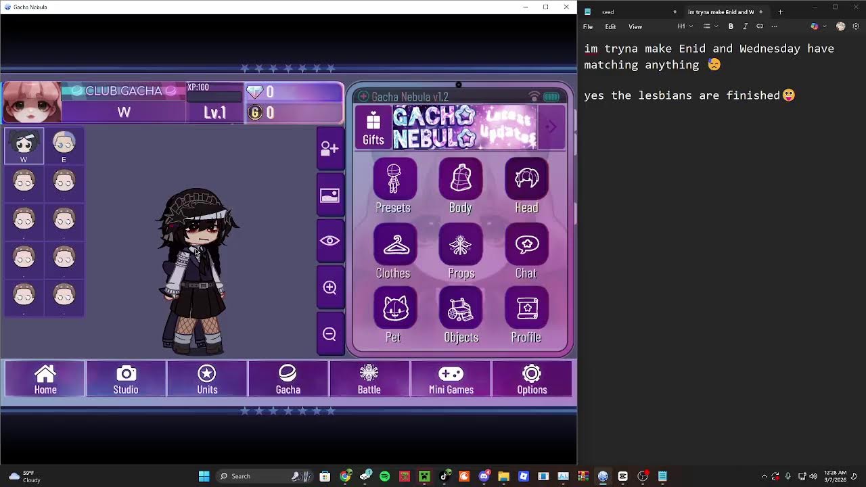Click the pink-haired profile avatar
Screen dimensions: 866x487
coord(32,103)
